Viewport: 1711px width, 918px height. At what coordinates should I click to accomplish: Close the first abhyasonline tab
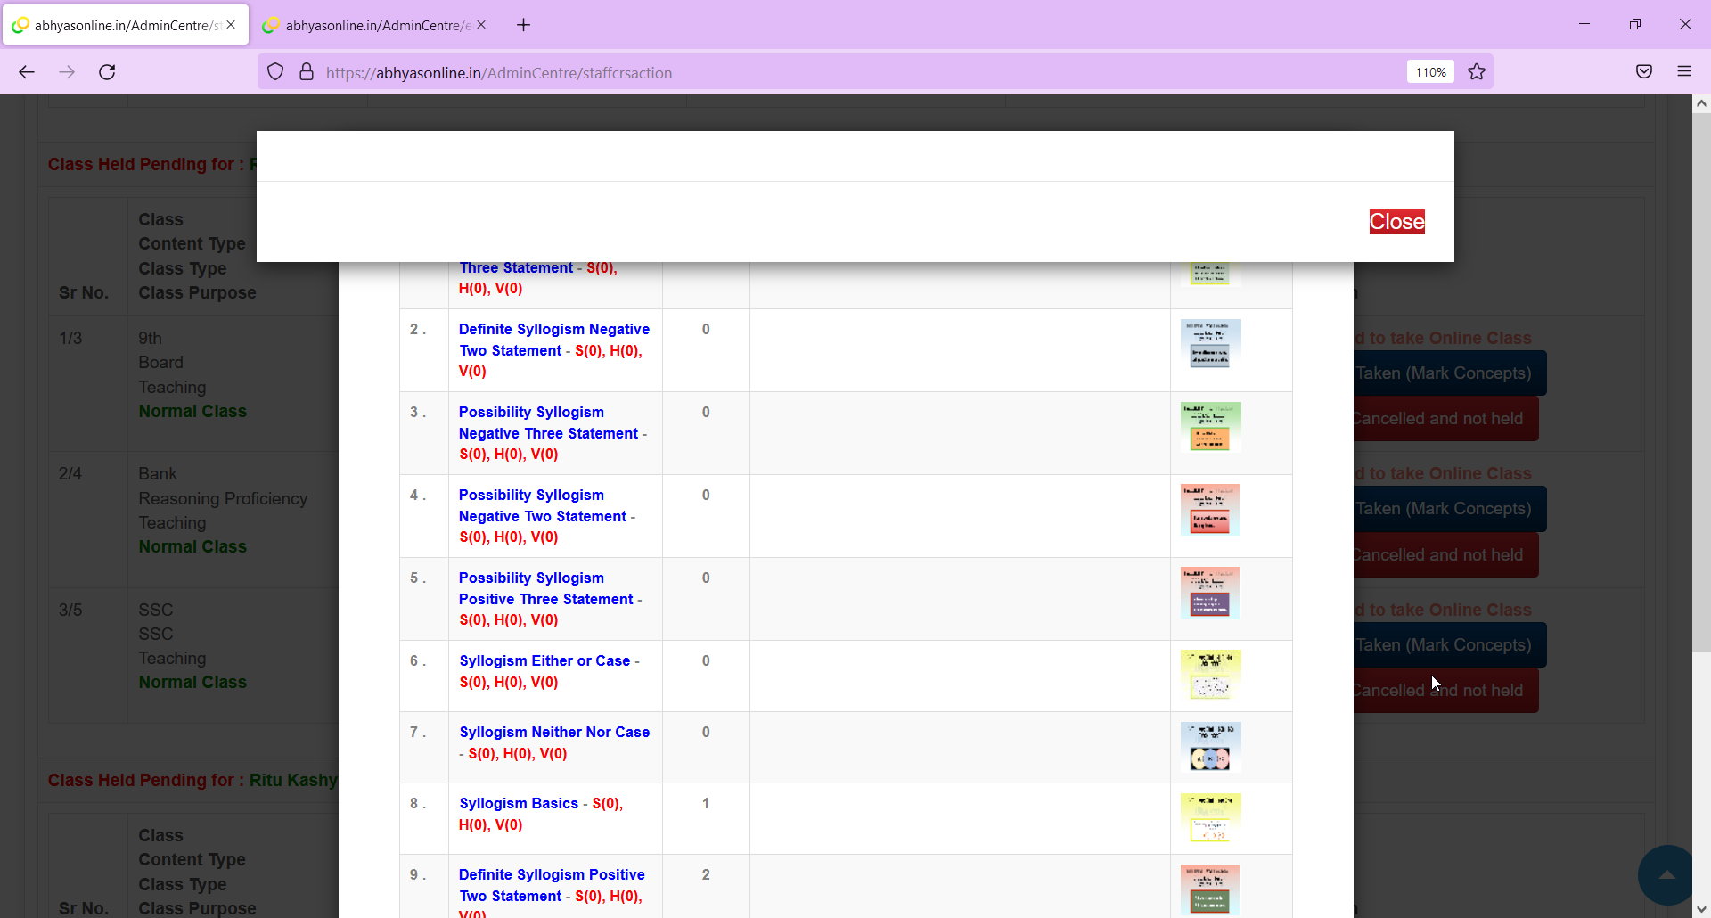(x=231, y=25)
